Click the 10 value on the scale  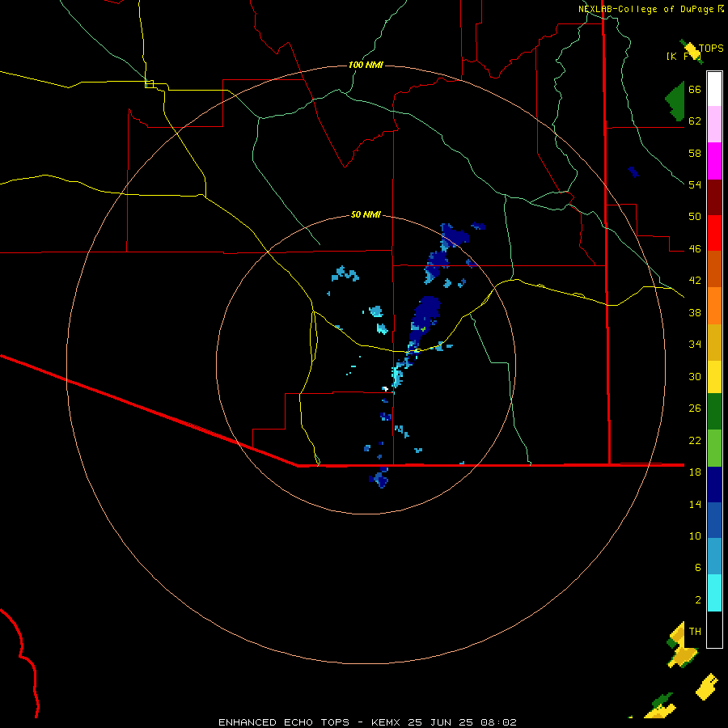695,536
